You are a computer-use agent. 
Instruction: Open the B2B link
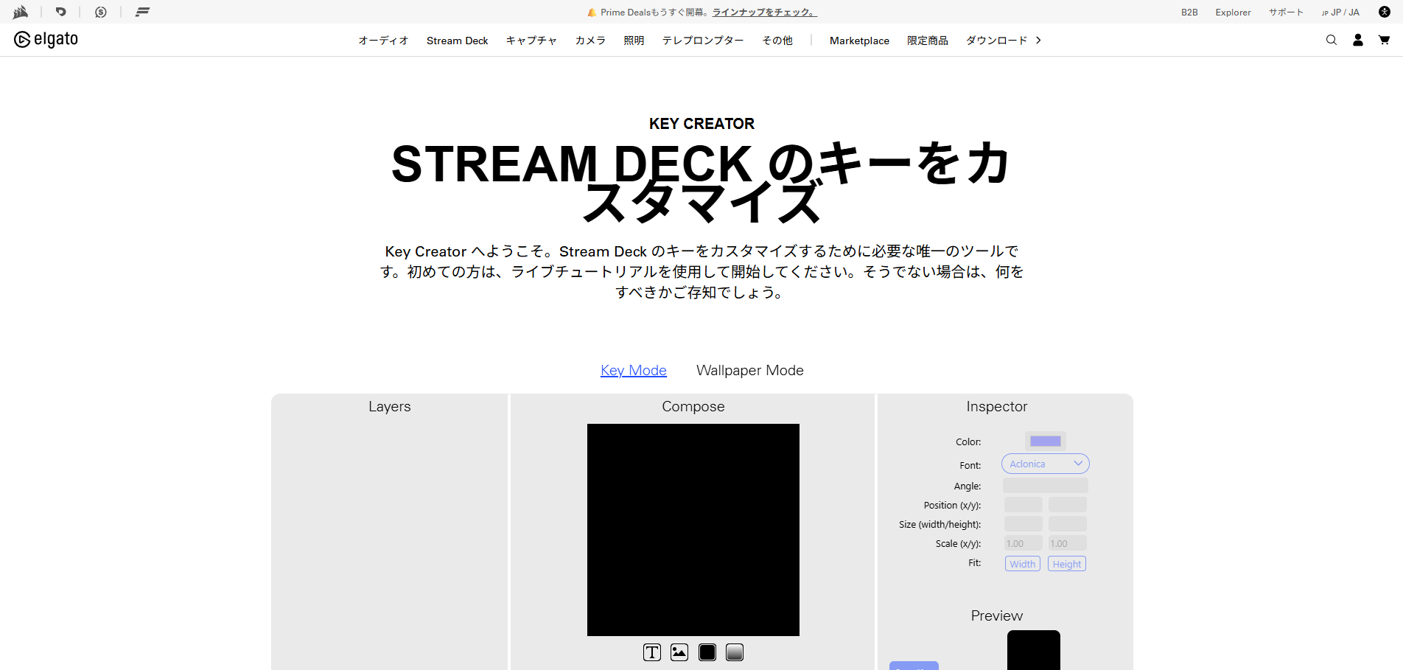point(1189,13)
